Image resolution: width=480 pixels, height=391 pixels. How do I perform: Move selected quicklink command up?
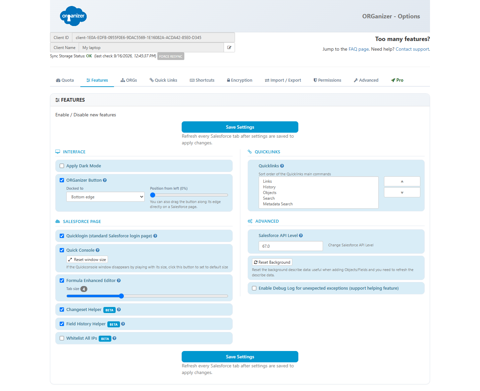tap(402, 182)
